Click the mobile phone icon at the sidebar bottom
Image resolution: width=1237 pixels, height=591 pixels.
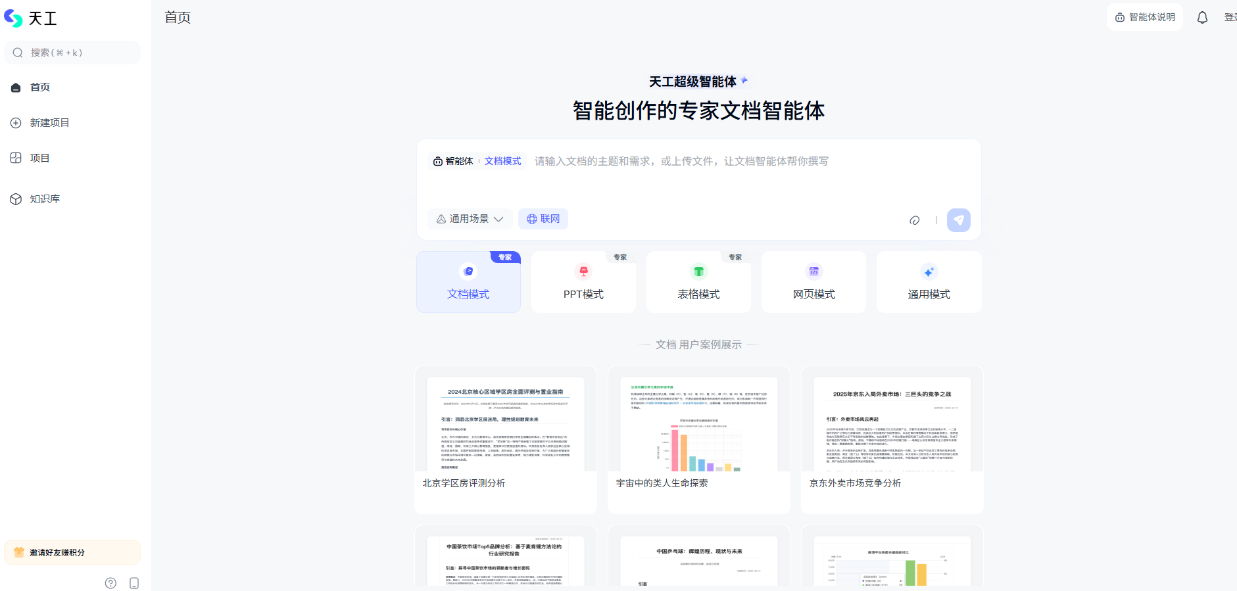point(134,583)
